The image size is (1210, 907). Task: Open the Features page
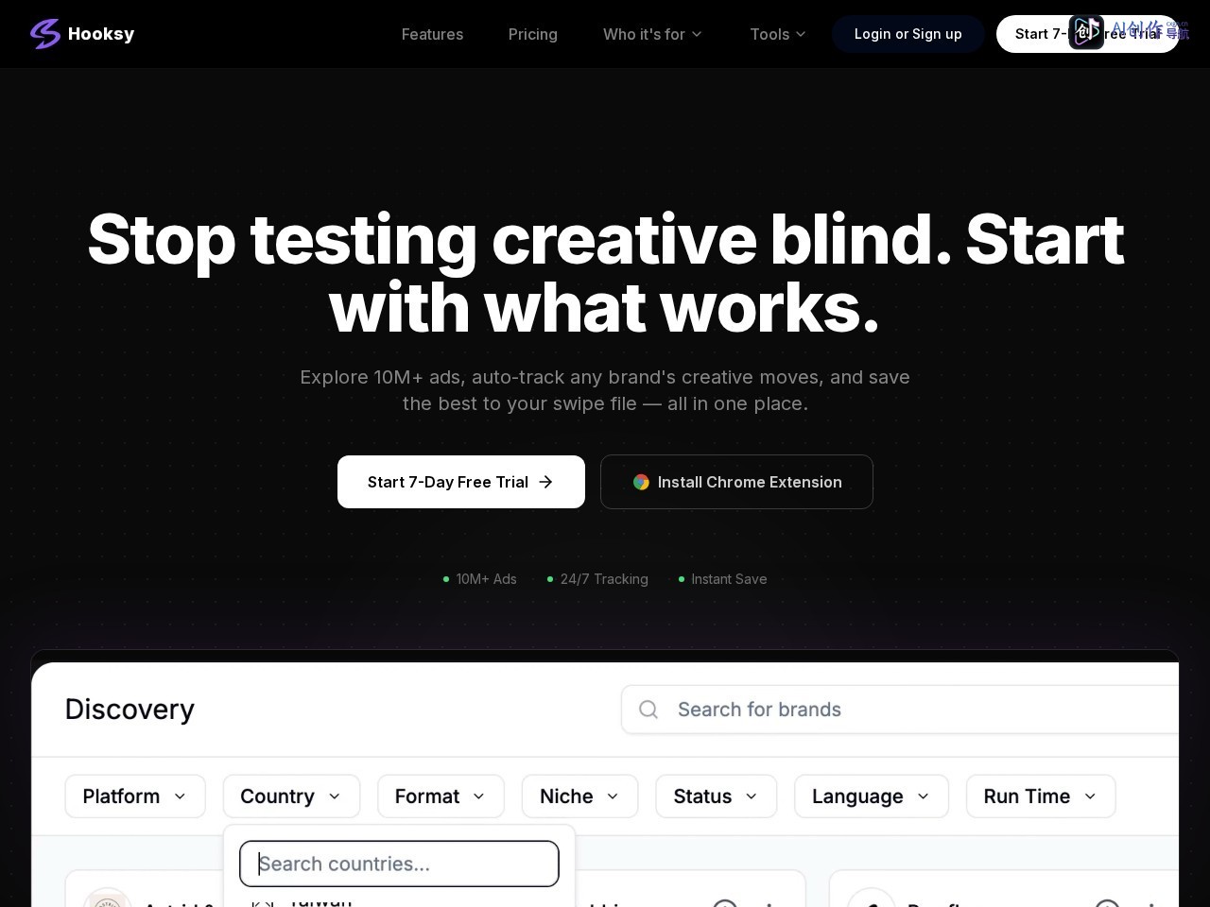pyautogui.click(x=432, y=34)
